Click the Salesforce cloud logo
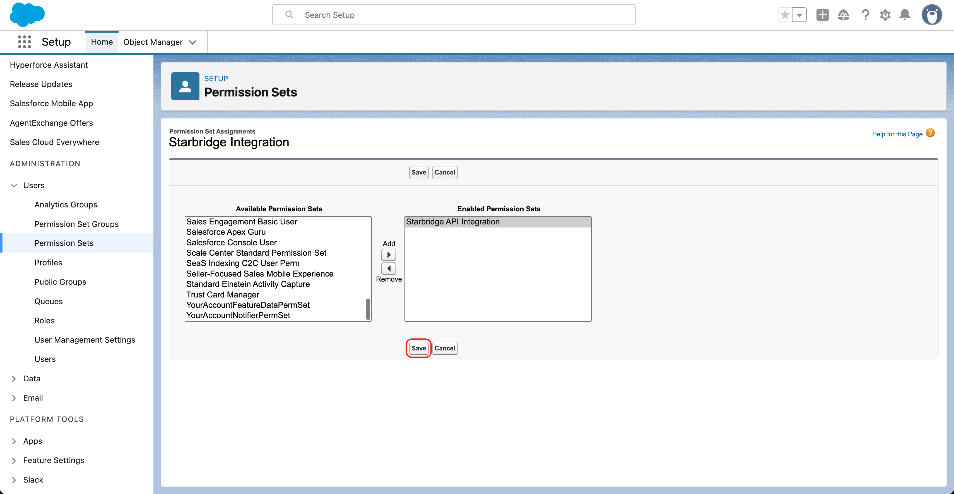954x494 pixels. [27, 14]
